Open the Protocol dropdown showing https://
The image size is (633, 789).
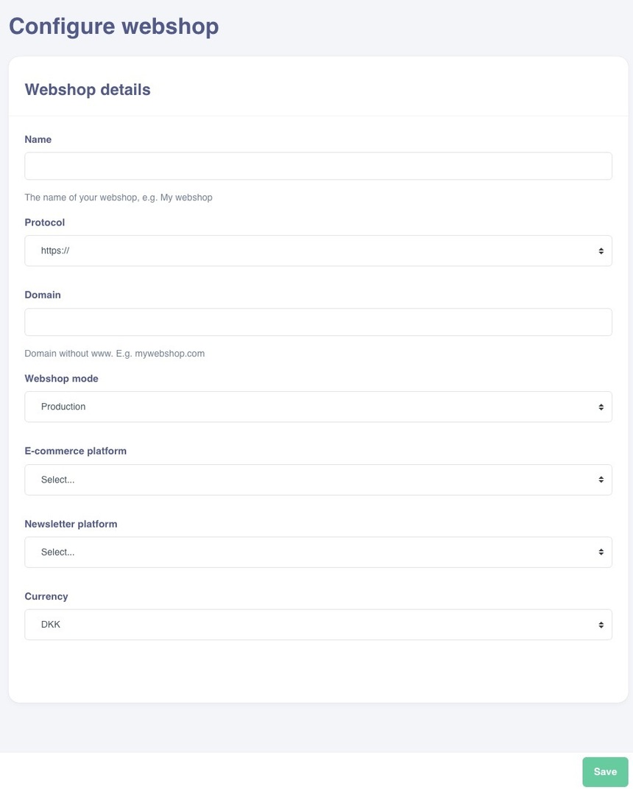318,251
